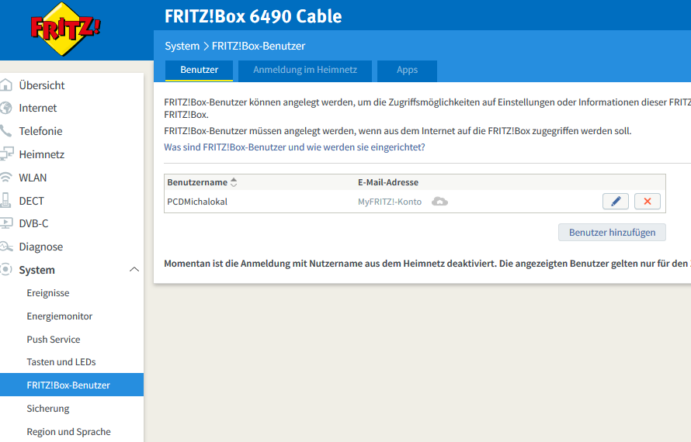Click the FRITZ! logo
This screenshot has width=691, height=442.
(x=65, y=31)
